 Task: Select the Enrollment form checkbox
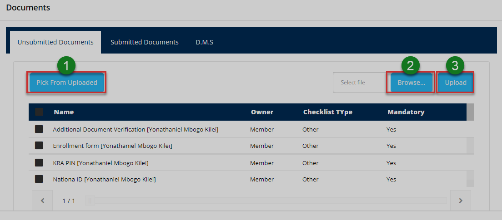coord(39,146)
